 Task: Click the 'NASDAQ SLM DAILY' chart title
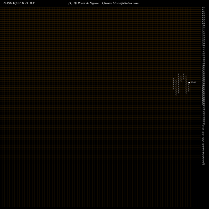19,3
